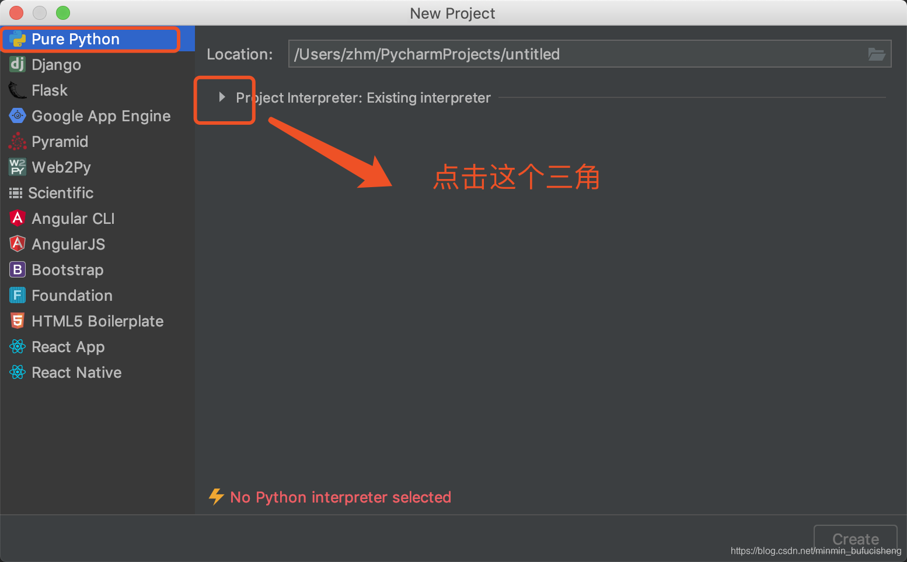
Task: Select the Angular CLI label
Action: [x=73, y=219]
